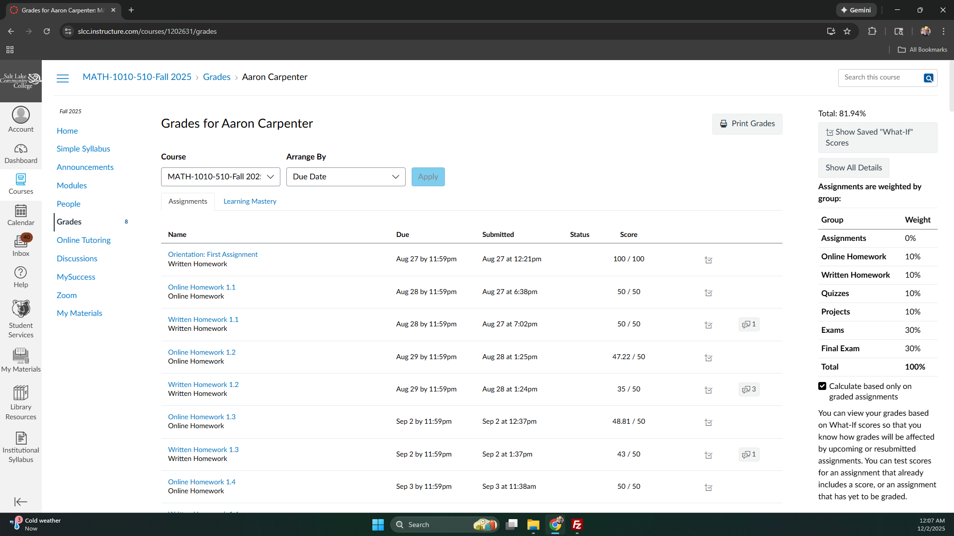954x536 pixels.
Task: Expand details with Show All Details
Action: tap(853, 168)
